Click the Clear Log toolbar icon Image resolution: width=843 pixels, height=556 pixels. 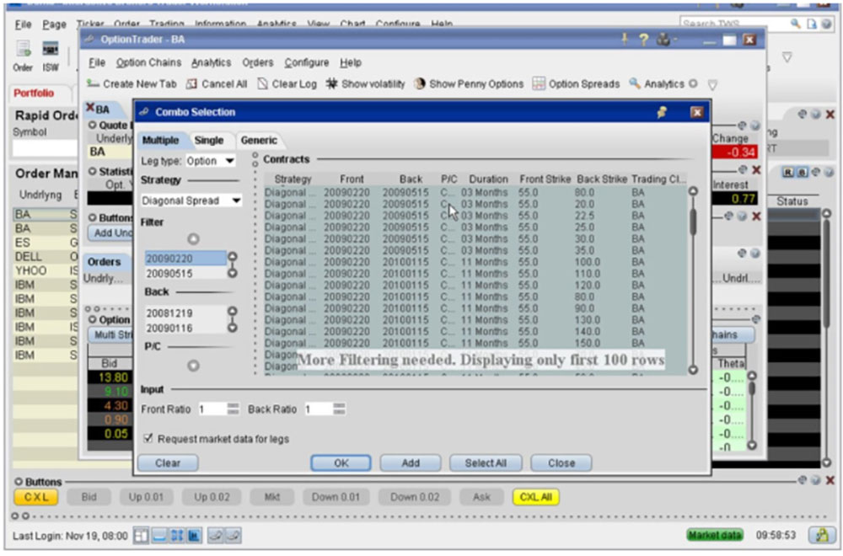pos(263,84)
